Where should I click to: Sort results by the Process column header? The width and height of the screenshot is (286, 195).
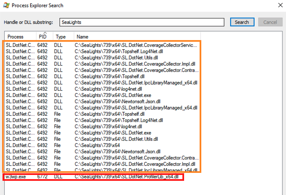coord(20,37)
